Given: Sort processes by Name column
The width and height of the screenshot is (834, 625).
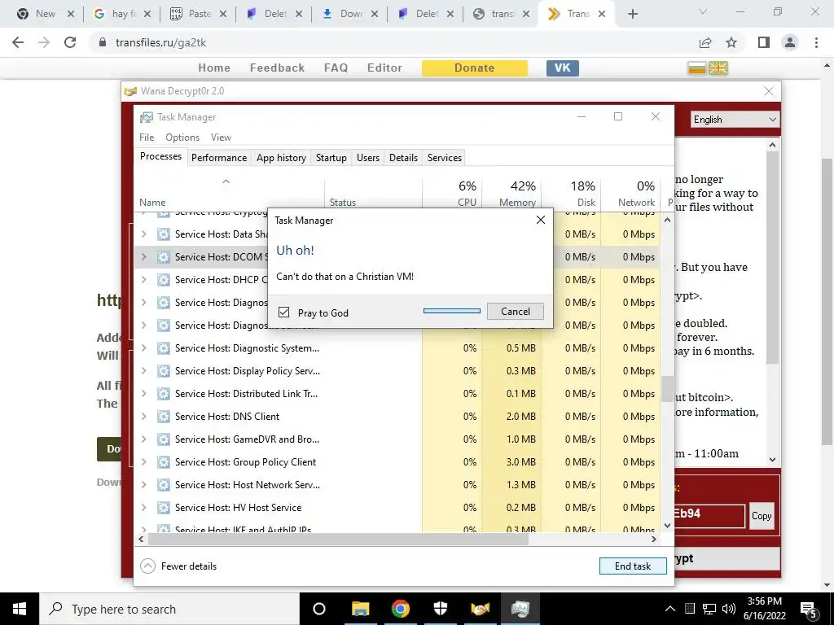Looking at the screenshot, I should point(229,194).
